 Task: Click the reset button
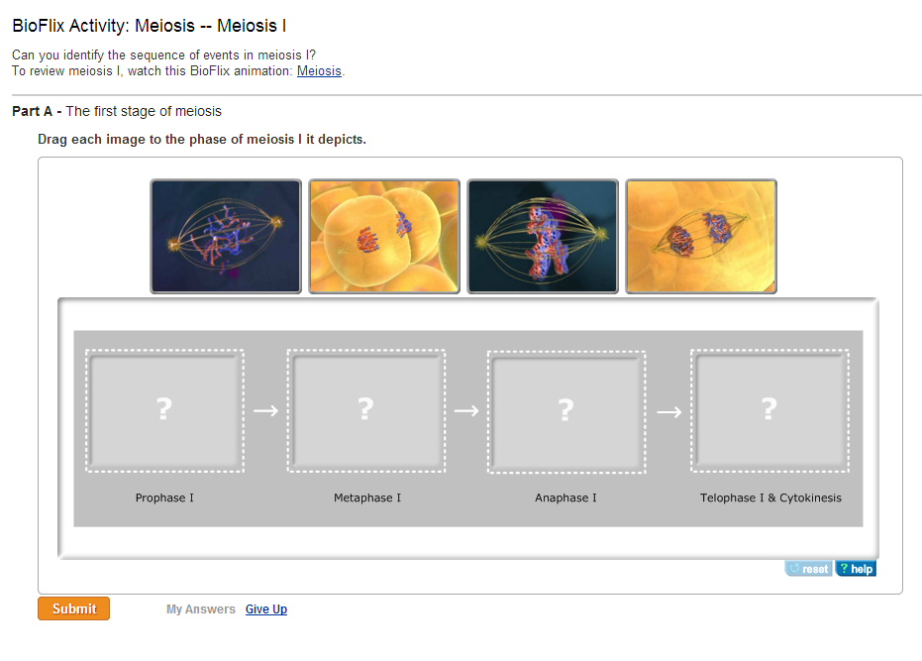coord(809,569)
